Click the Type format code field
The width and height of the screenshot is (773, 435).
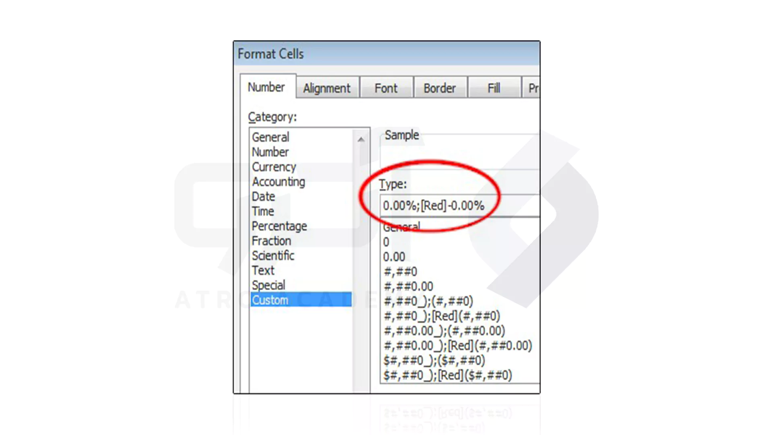pyautogui.click(x=459, y=206)
